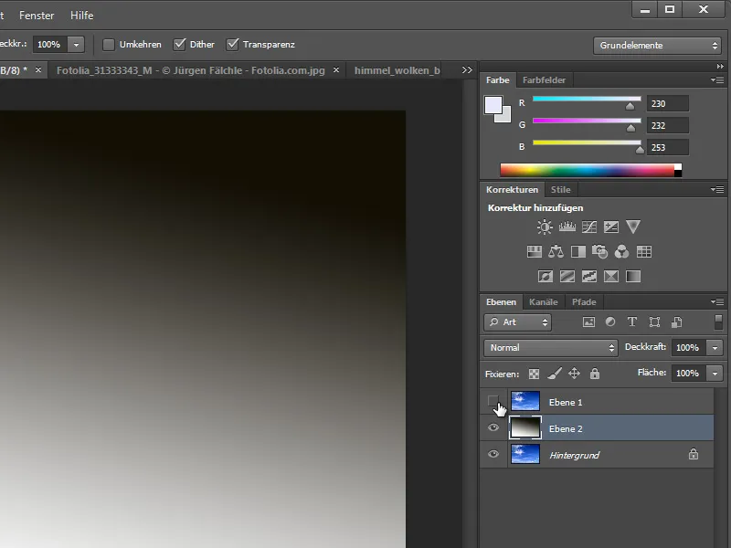
Task: Switch to the Pfade tab
Action: (584, 302)
